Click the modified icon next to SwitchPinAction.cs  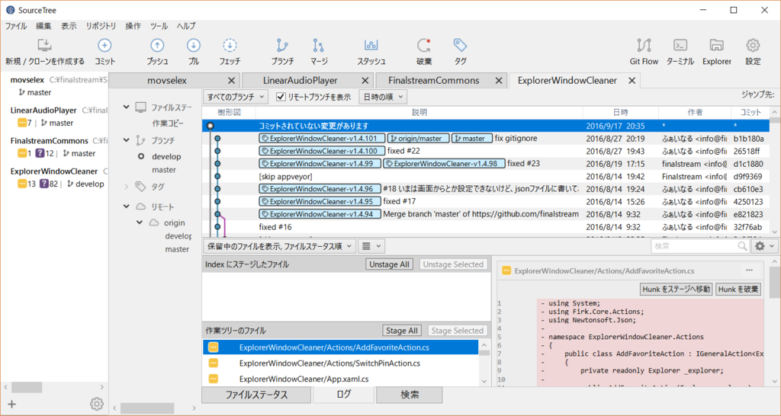[x=214, y=363]
